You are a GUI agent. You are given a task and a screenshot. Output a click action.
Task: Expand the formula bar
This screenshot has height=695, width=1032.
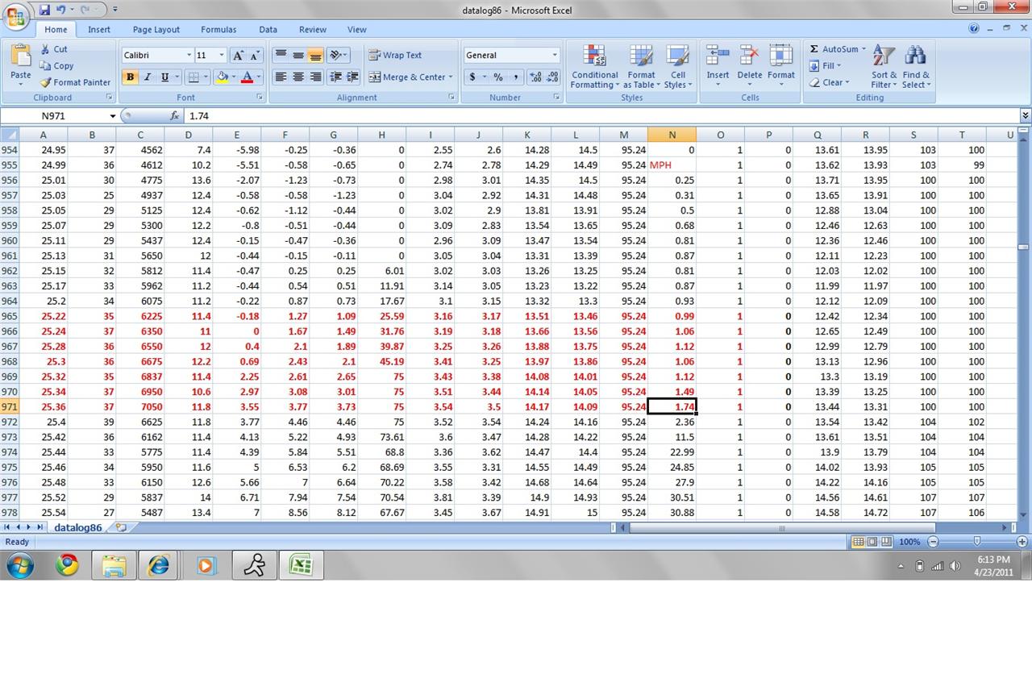tap(1025, 116)
